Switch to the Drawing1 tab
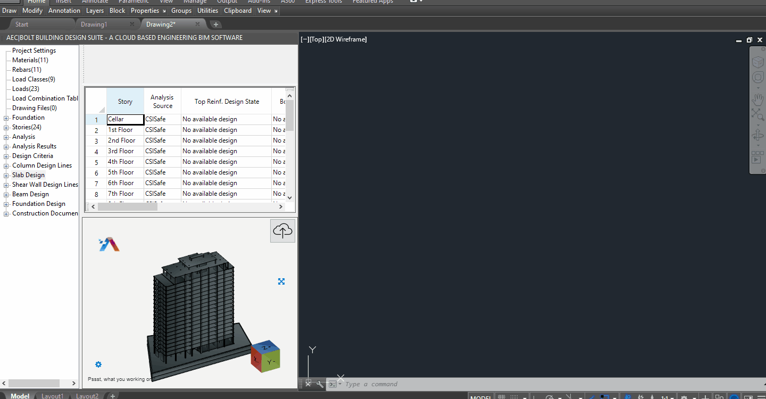This screenshot has height=399, width=766. click(x=94, y=24)
